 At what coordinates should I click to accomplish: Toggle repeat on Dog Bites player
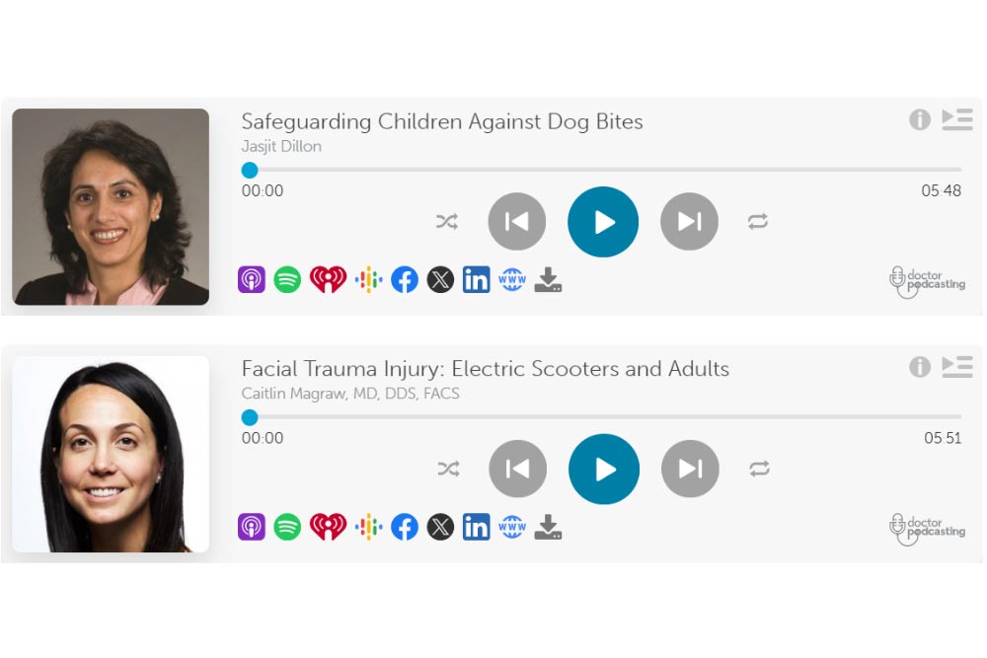click(758, 222)
